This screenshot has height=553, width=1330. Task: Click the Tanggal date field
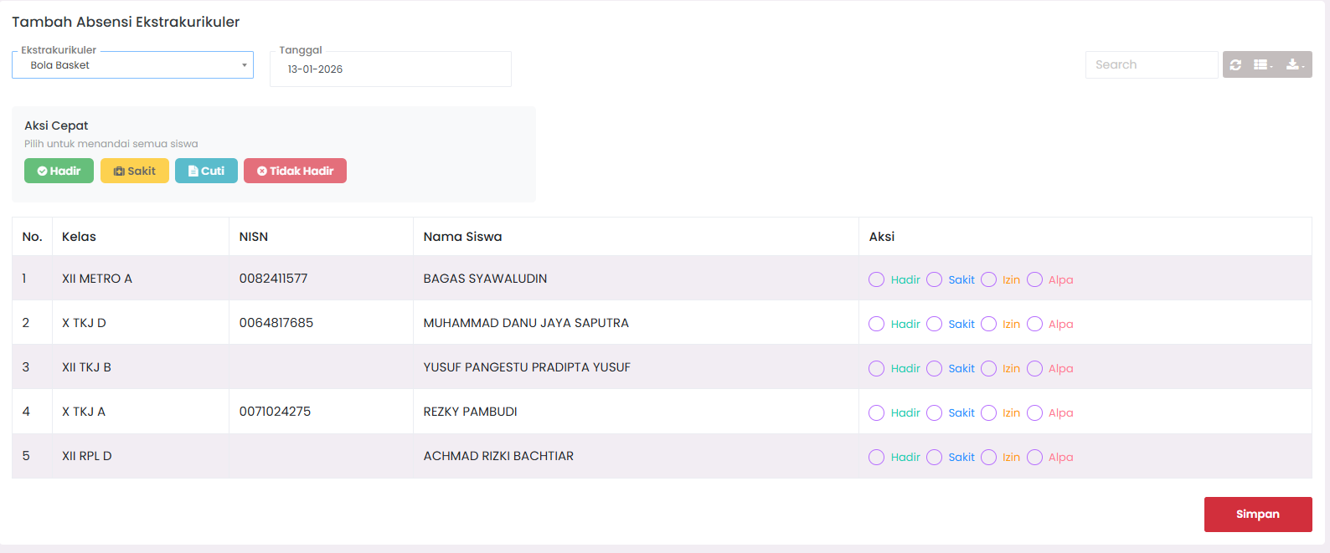pyautogui.click(x=390, y=69)
